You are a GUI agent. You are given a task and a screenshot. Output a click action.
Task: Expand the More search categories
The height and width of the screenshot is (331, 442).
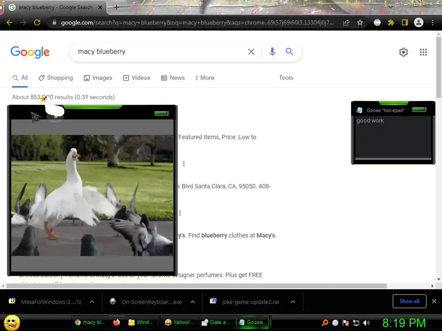[x=205, y=78]
